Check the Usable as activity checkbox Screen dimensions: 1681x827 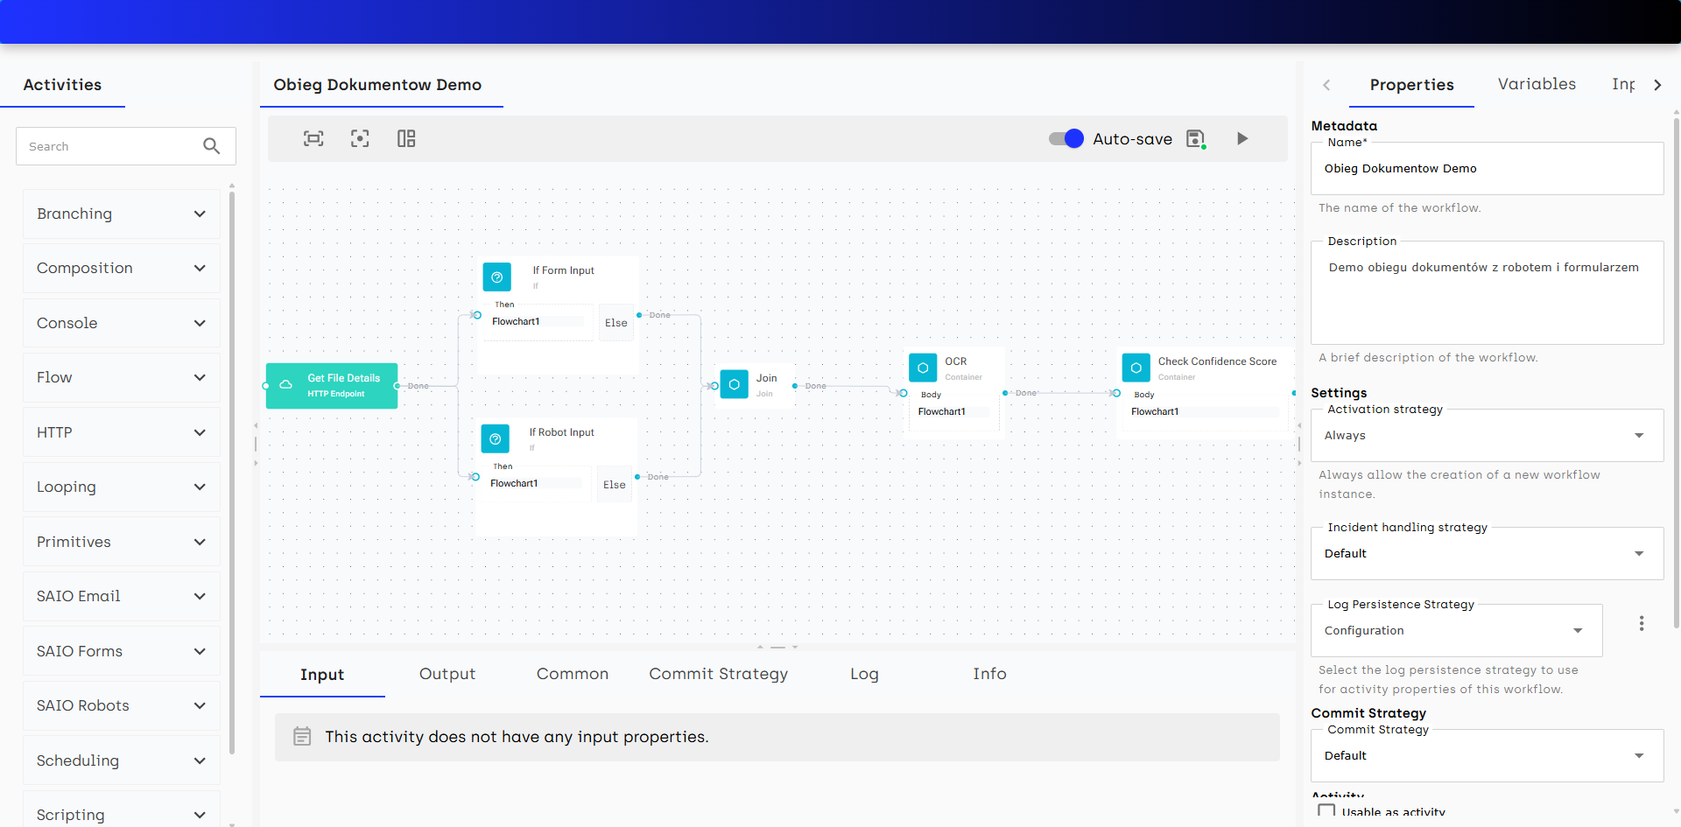[x=1326, y=811]
